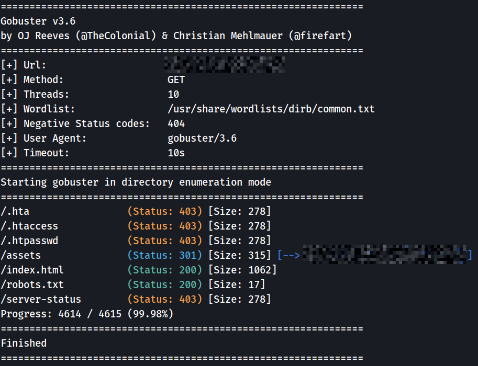This screenshot has height=366, width=478.
Task: Click the blurred redirect target after the arrow
Action: (x=386, y=255)
